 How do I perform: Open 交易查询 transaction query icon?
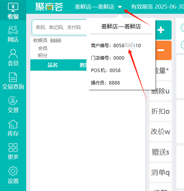13,81
